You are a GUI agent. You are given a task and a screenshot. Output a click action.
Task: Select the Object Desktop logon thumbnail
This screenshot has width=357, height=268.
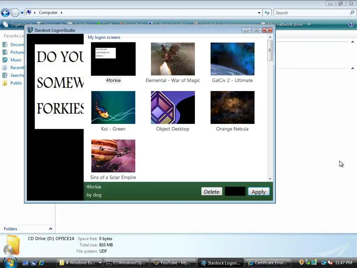(173, 107)
